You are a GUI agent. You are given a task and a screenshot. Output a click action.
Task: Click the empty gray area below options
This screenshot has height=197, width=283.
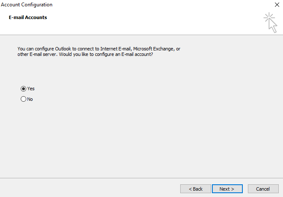coord(140,140)
